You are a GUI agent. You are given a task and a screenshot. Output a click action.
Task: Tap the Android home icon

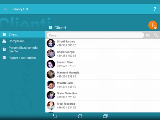(80, 116)
